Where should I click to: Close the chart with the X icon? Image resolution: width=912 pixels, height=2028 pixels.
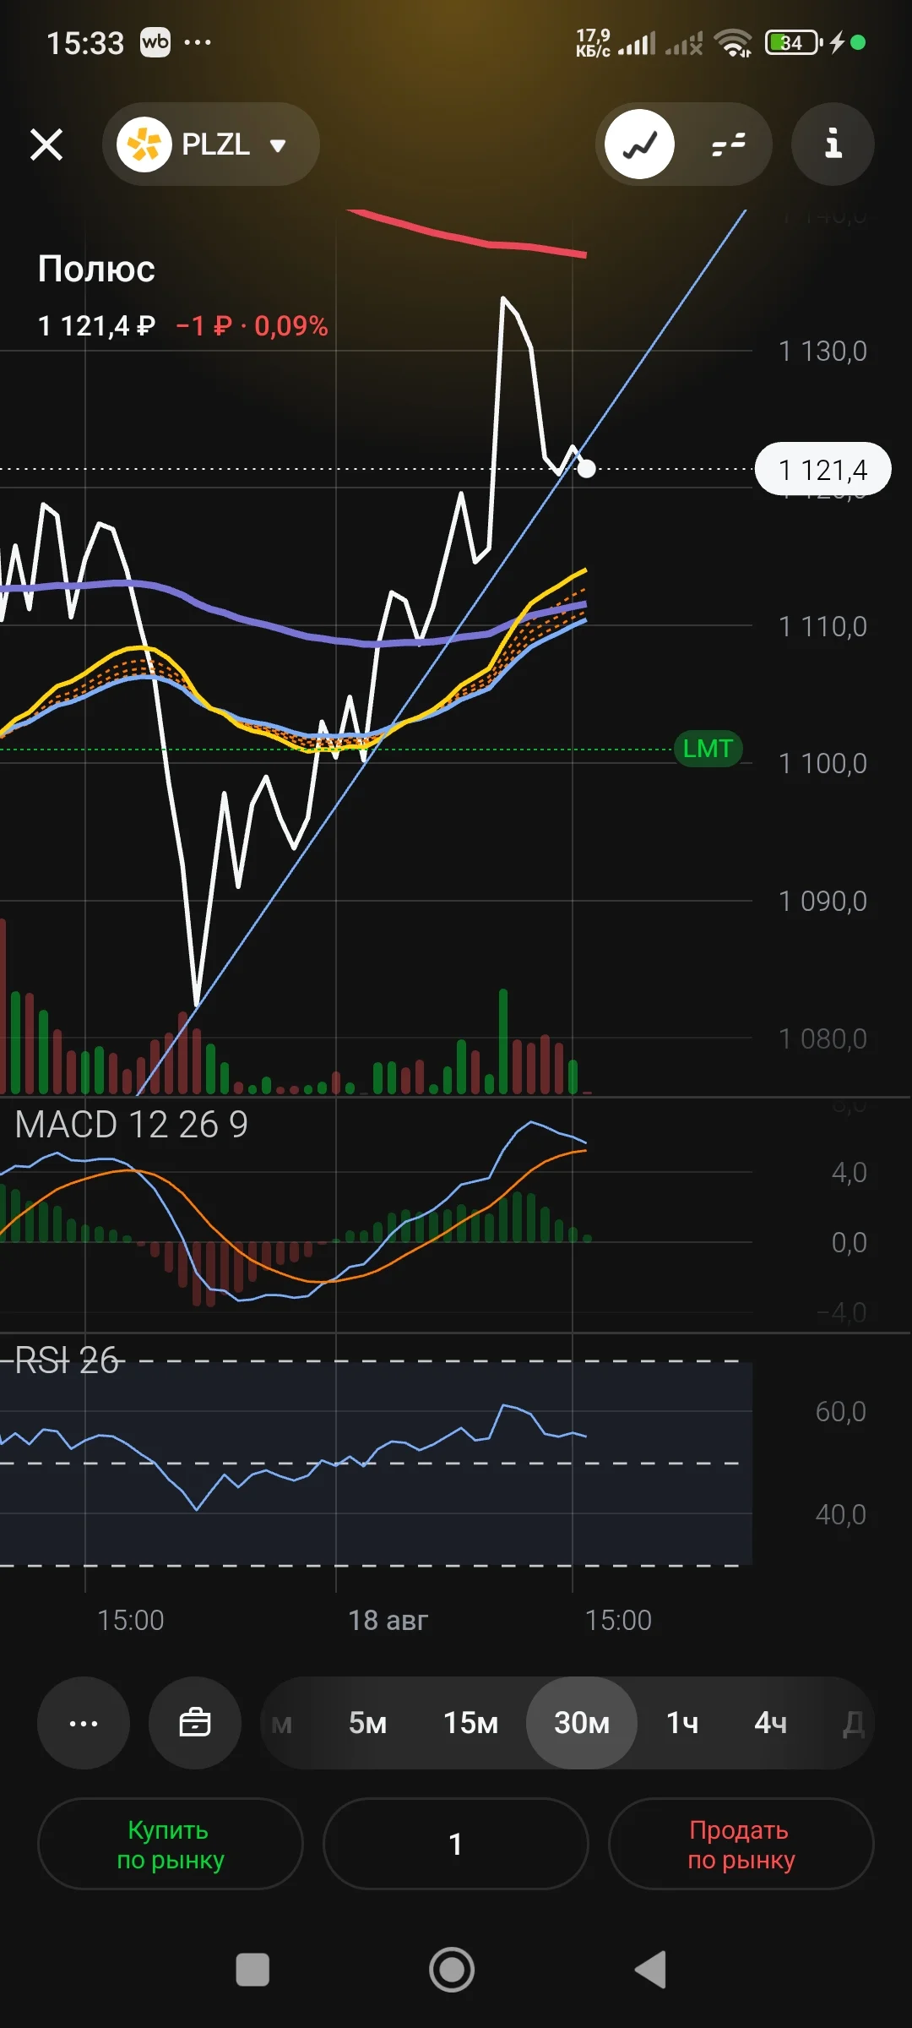click(x=46, y=144)
